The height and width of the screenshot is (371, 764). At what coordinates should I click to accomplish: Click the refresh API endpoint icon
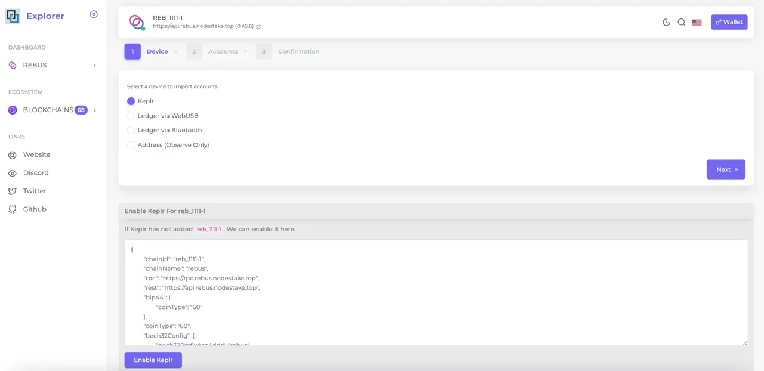pyautogui.click(x=258, y=26)
